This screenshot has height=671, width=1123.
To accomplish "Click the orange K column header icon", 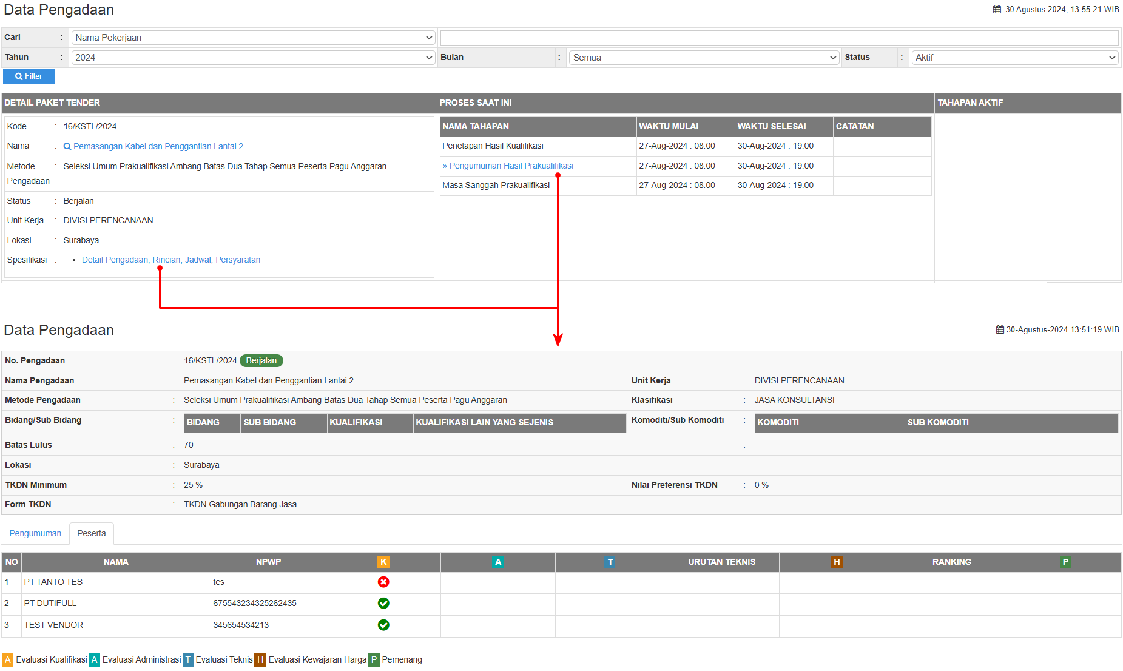I will click(383, 562).
